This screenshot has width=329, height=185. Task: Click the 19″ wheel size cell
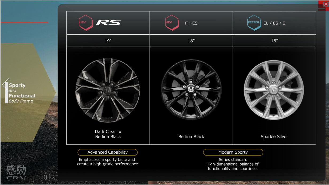point(108,41)
